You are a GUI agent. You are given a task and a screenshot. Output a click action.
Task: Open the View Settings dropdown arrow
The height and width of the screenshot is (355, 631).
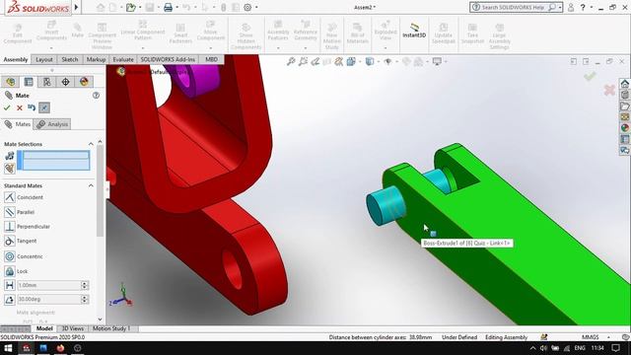click(446, 61)
